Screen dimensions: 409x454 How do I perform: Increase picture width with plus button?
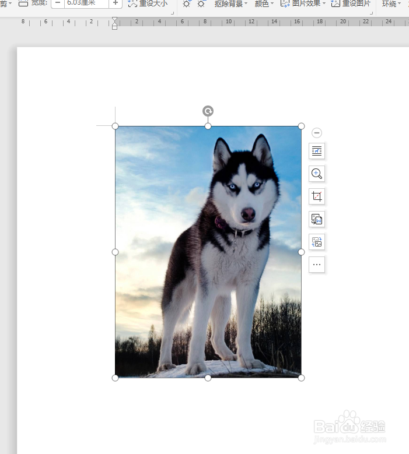(116, 3)
